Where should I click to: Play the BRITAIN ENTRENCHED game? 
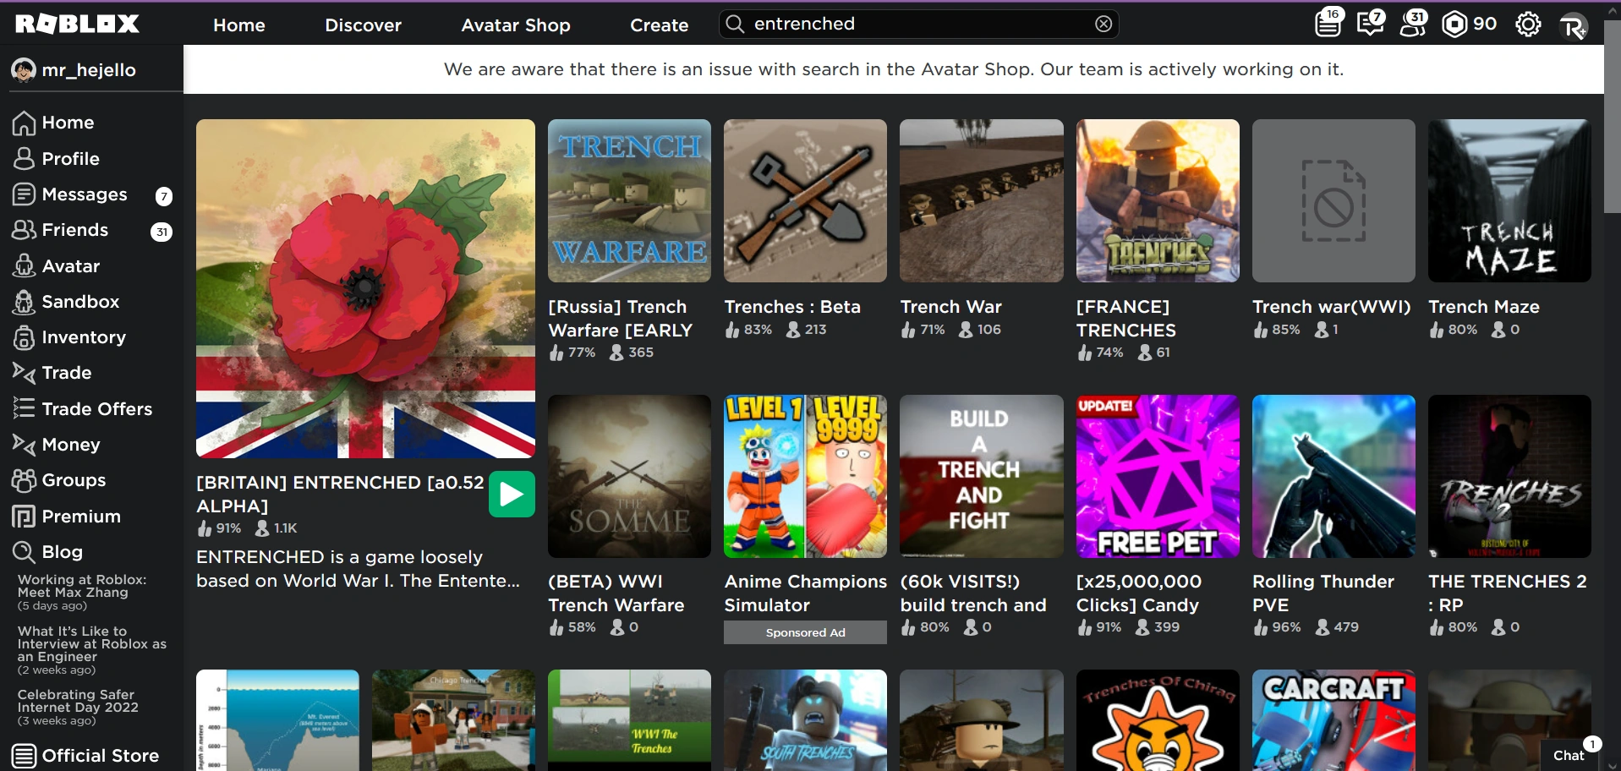511,494
